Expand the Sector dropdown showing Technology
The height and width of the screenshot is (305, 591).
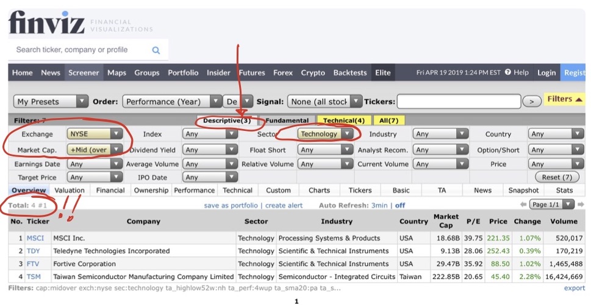click(x=326, y=134)
